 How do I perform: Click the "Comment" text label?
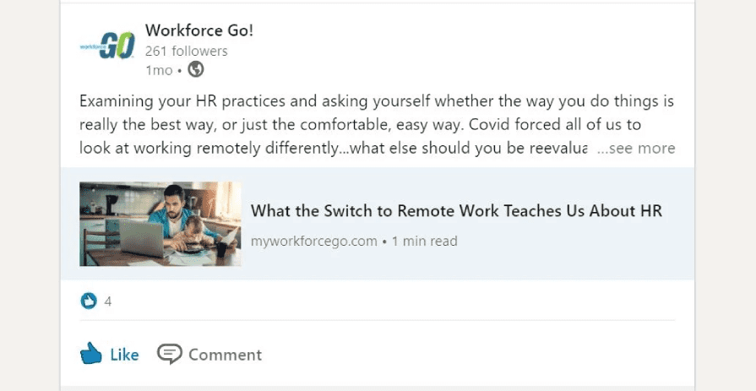225,355
